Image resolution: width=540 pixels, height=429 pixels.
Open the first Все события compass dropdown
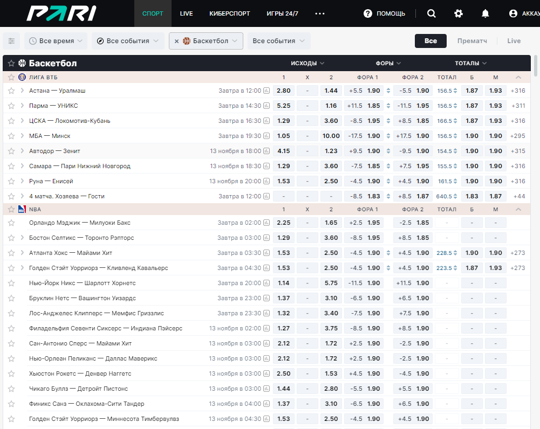pos(128,41)
